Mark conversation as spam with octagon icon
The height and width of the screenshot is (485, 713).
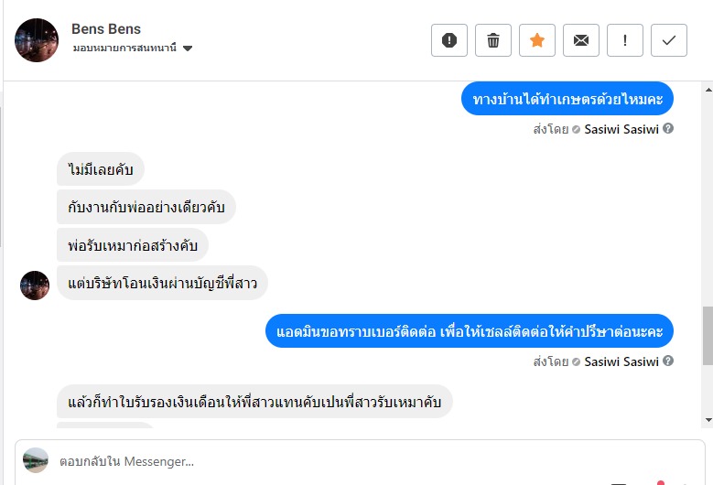coord(449,40)
